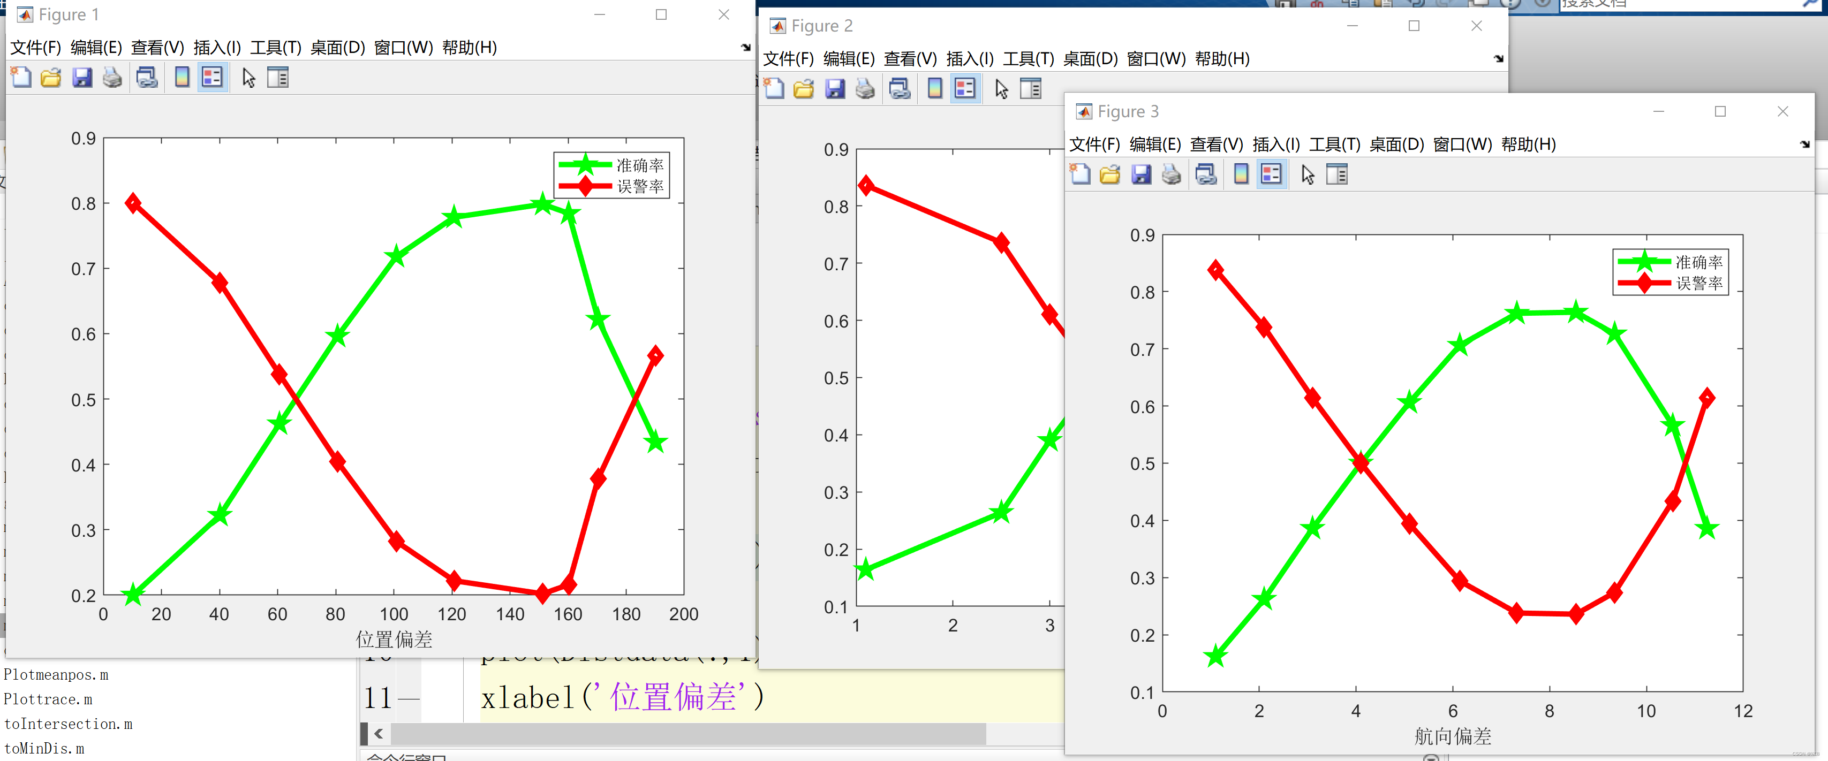Open 编辑(E) menu in Figure 3
The height and width of the screenshot is (761, 1828).
[x=1155, y=144]
